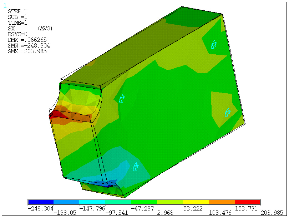Click the yellow-green legend color band
289x218 pixels.
pyautogui.click(x=170, y=202)
